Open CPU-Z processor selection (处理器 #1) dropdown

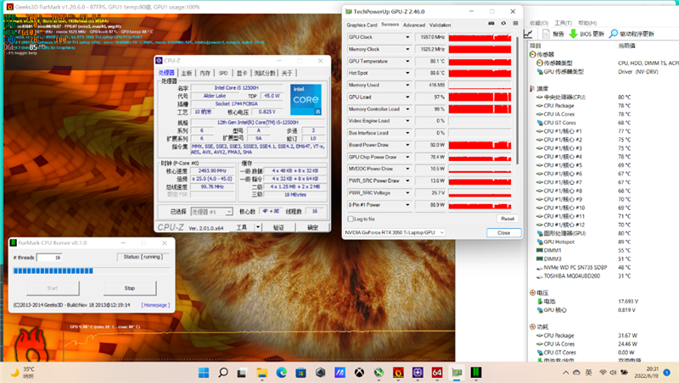pyautogui.click(x=211, y=212)
